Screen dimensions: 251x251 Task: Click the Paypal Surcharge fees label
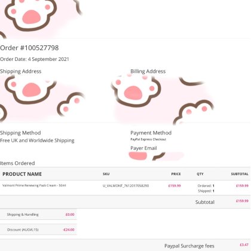coord(189,246)
